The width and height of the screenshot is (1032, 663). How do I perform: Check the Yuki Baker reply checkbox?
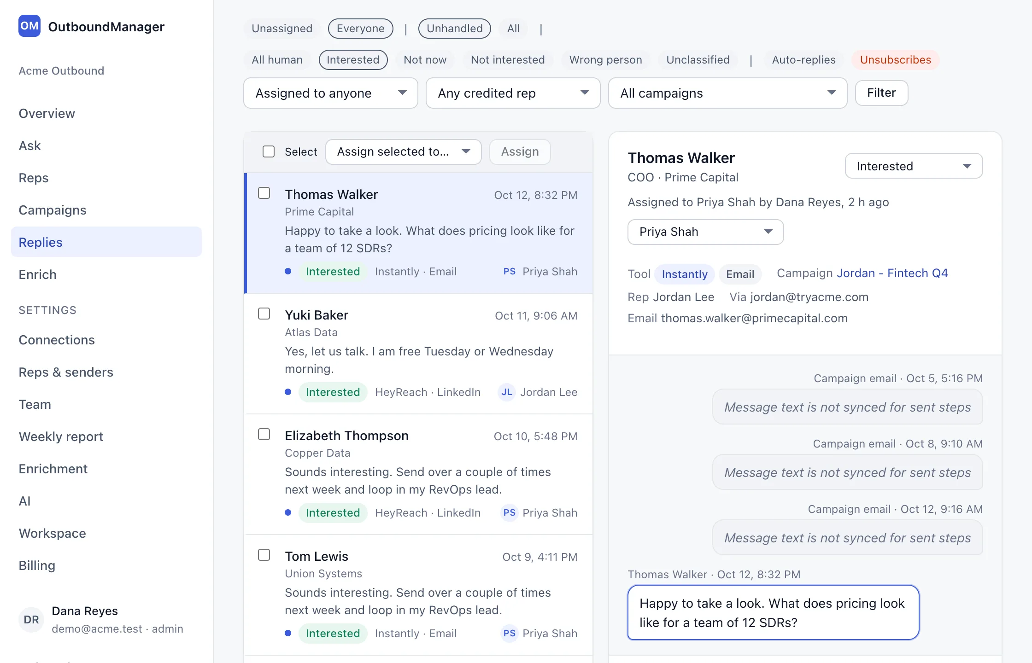264,314
